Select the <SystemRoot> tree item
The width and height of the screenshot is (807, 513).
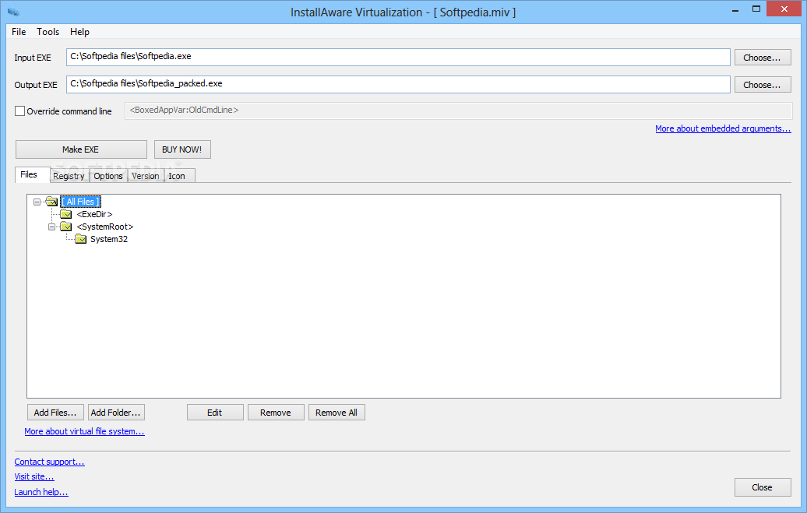[105, 227]
